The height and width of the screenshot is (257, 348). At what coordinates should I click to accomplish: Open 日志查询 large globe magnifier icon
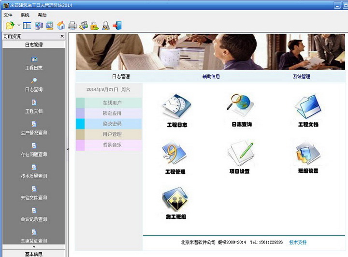(x=241, y=105)
